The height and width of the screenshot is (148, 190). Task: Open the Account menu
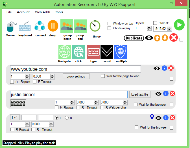(x=23, y=12)
